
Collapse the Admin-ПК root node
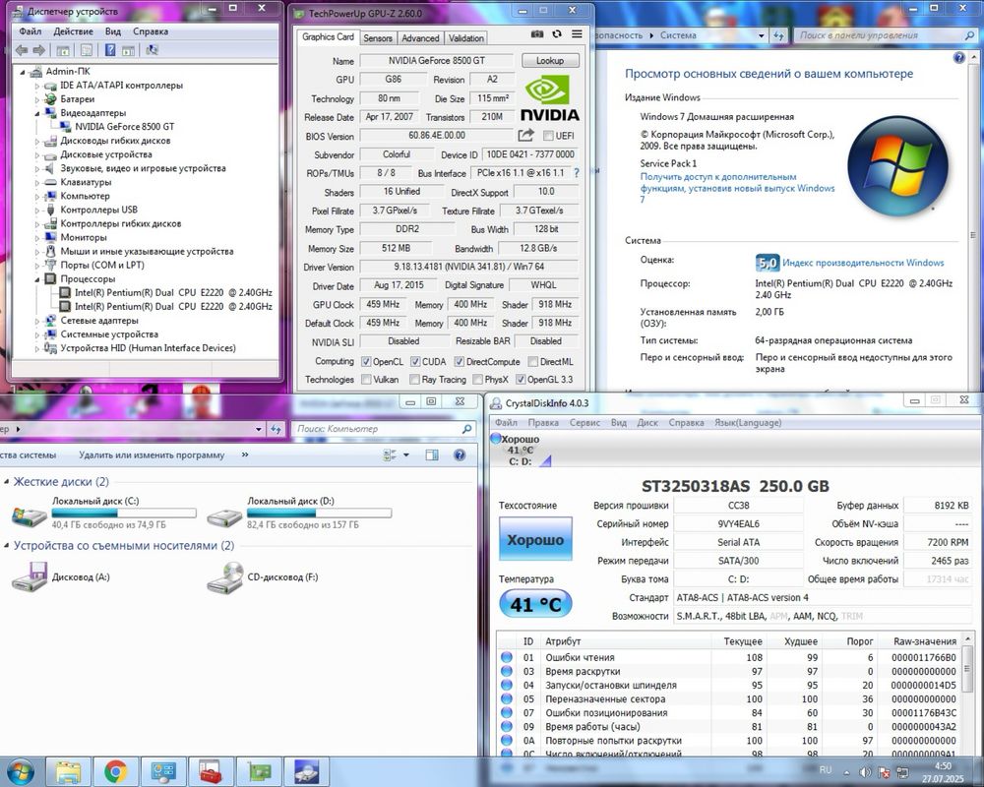point(23,72)
